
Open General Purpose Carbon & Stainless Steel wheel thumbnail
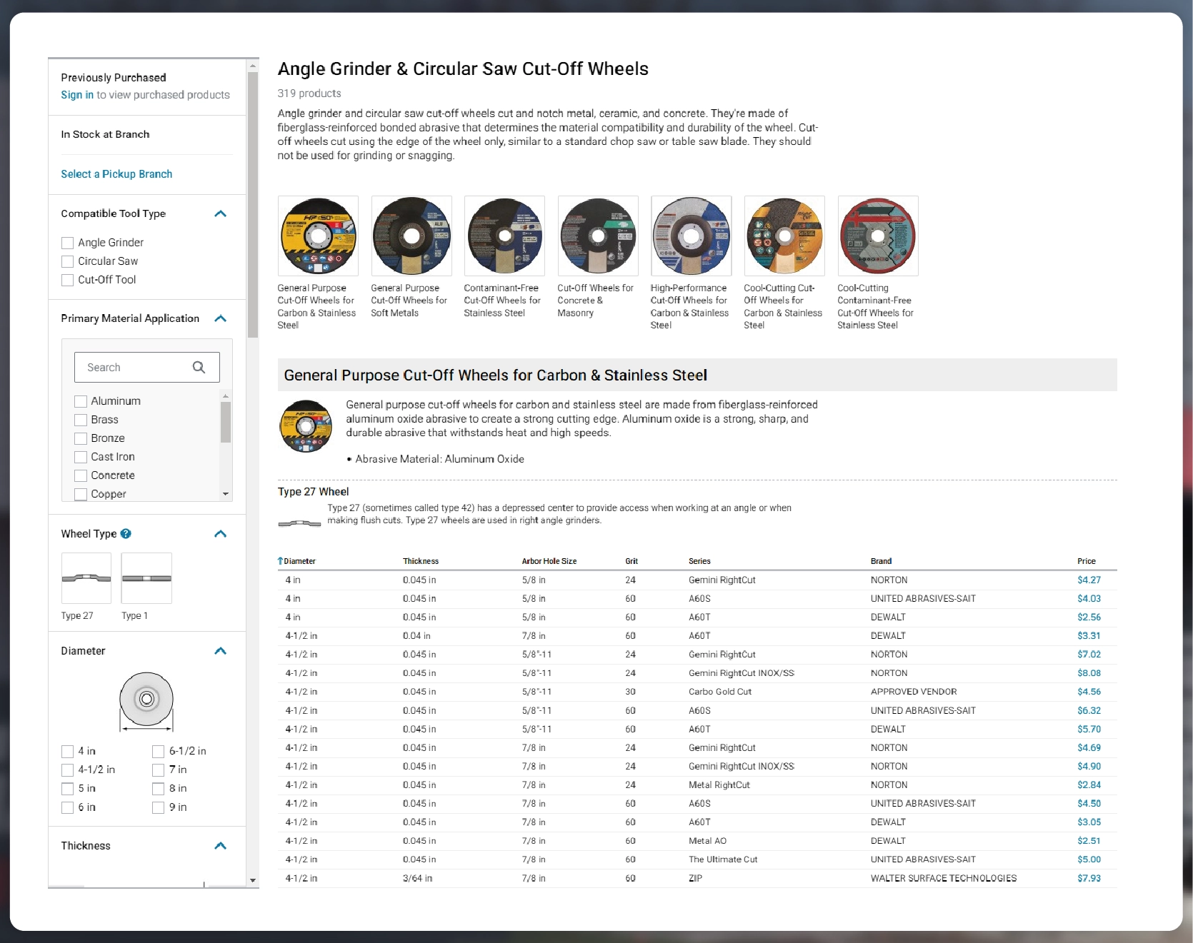(318, 236)
